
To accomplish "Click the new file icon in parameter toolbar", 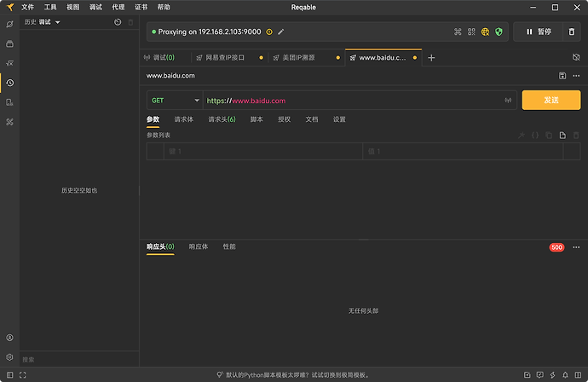I will pyautogui.click(x=562, y=135).
